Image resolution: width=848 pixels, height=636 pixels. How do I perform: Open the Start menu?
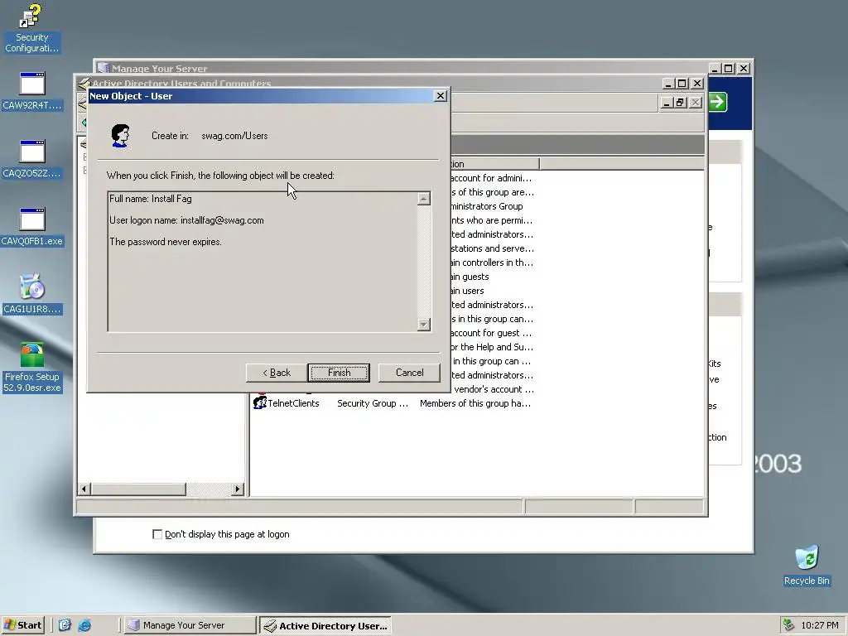(22, 625)
